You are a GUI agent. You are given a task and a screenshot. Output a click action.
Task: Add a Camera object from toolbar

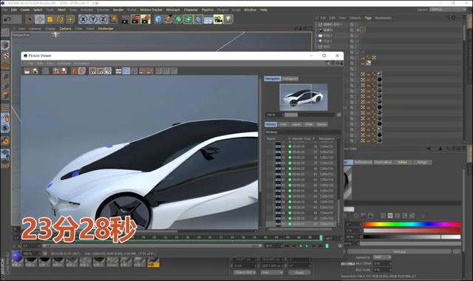point(218,19)
